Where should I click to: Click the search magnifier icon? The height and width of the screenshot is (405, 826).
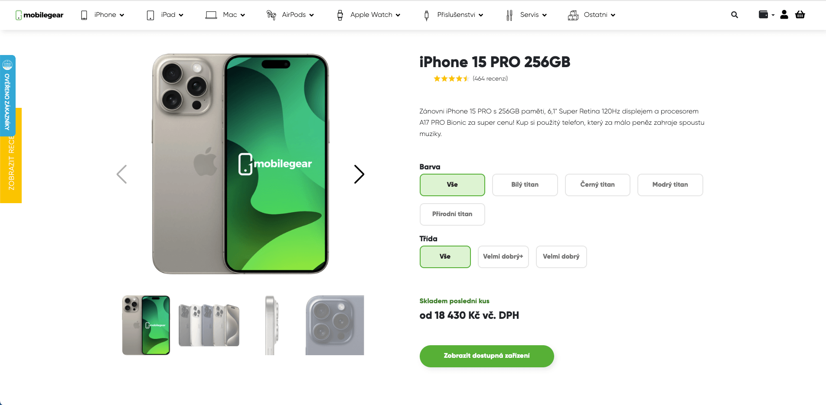734,15
